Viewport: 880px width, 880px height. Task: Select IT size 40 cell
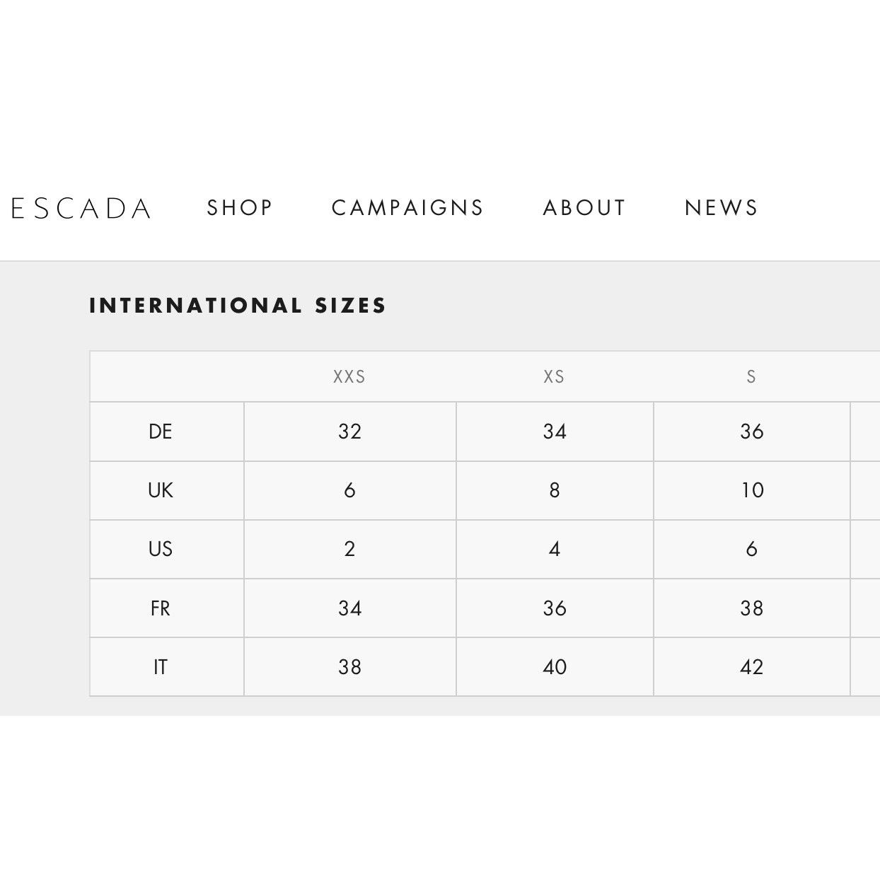tap(555, 667)
